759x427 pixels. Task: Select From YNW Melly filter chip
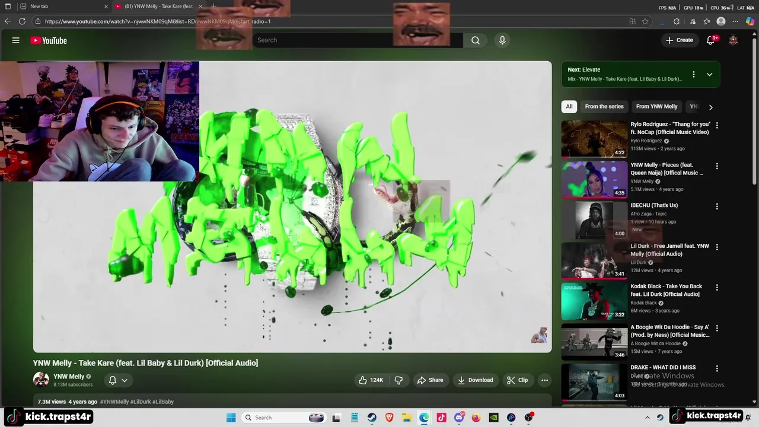pos(656,107)
